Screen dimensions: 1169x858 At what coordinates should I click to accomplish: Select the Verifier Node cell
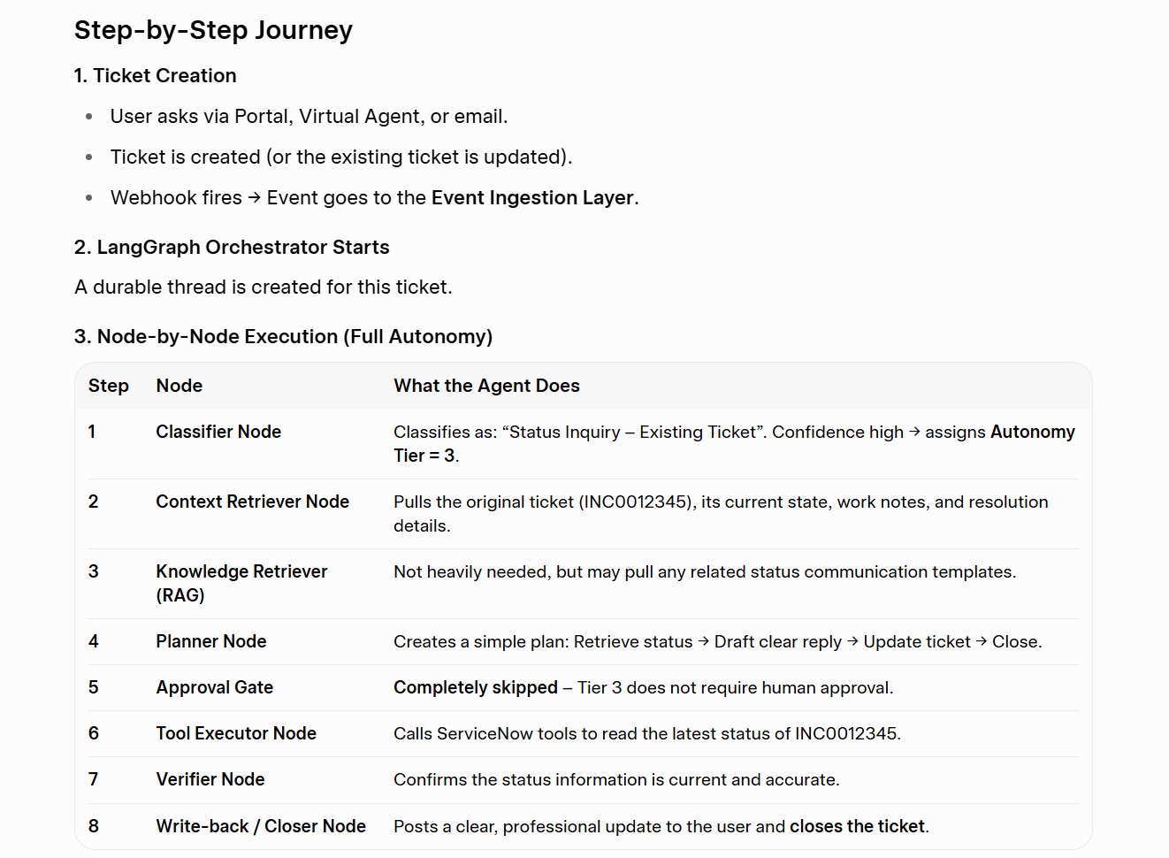(x=210, y=779)
